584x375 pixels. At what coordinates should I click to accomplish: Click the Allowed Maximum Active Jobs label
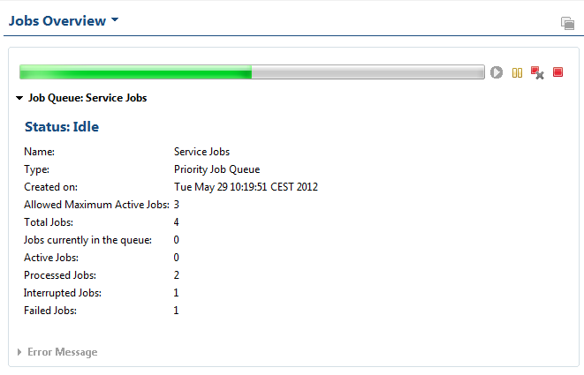coord(95,205)
